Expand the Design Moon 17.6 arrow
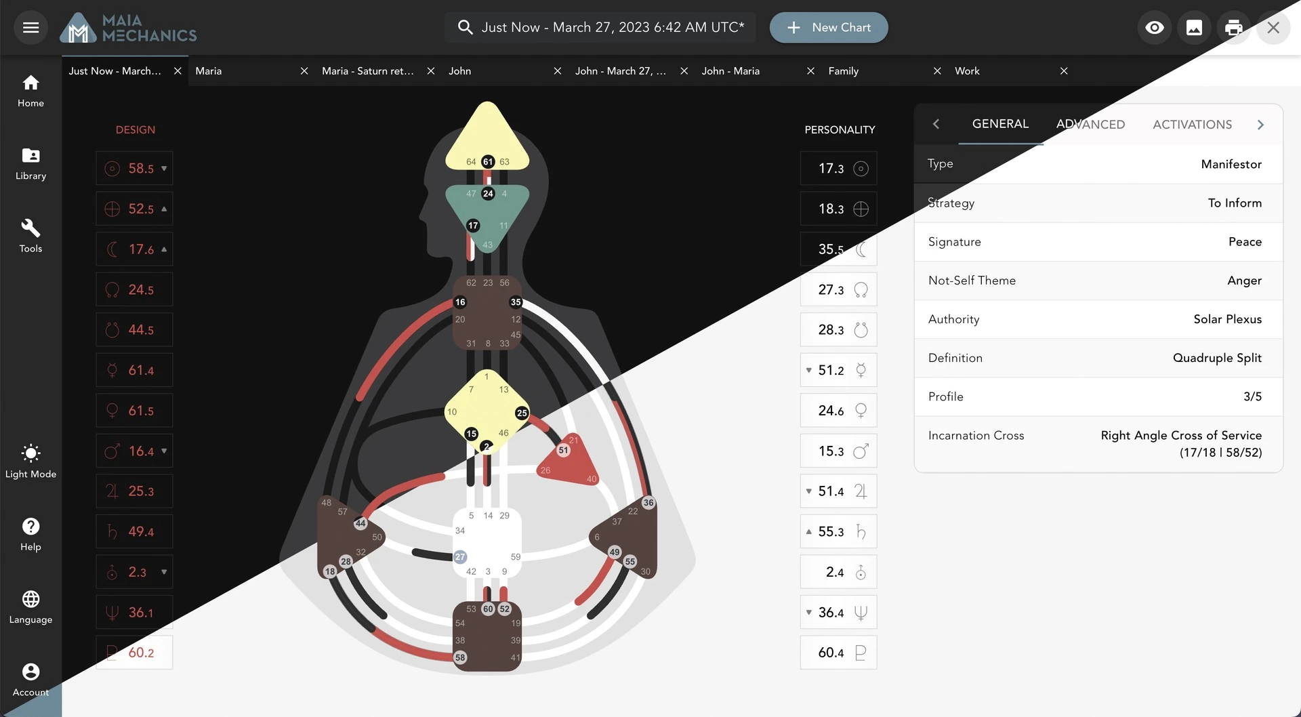Image resolution: width=1301 pixels, height=717 pixels. point(164,249)
